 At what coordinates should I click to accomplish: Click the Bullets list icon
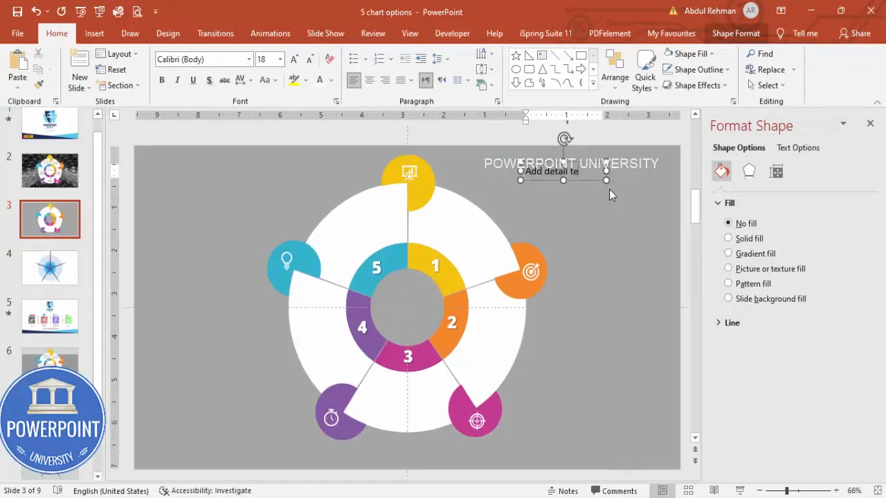[x=354, y=59]
